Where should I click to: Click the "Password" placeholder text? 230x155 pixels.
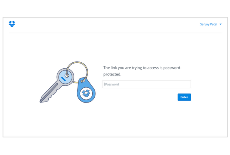tap(112, 84)
